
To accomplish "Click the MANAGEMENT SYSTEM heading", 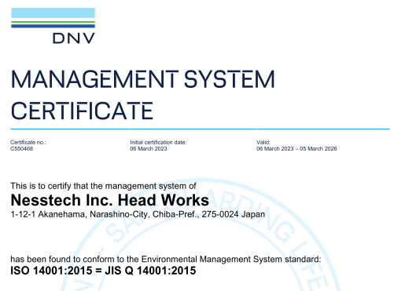I will (x=143, y=79).
